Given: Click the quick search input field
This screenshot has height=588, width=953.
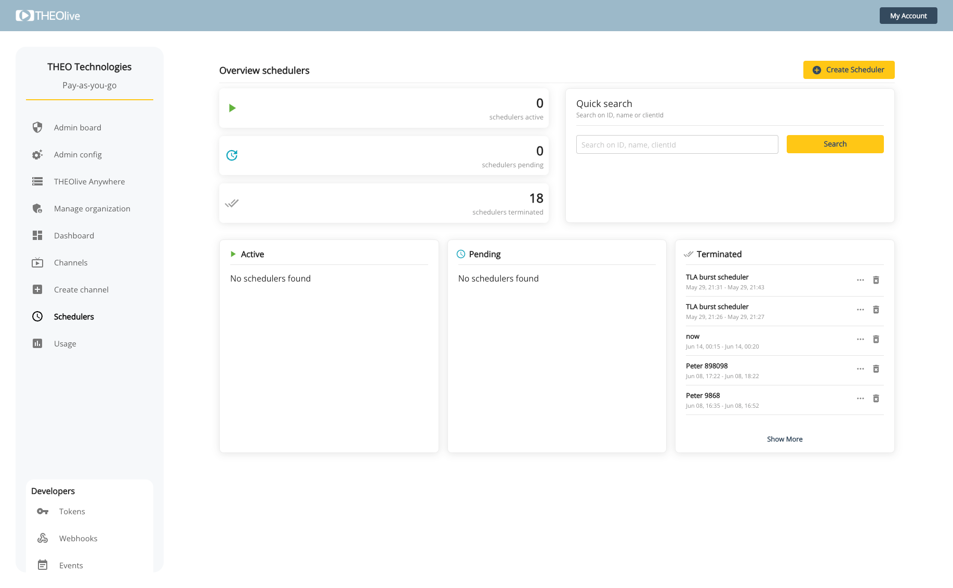Looking at the screenshot, I should point(677,144).
